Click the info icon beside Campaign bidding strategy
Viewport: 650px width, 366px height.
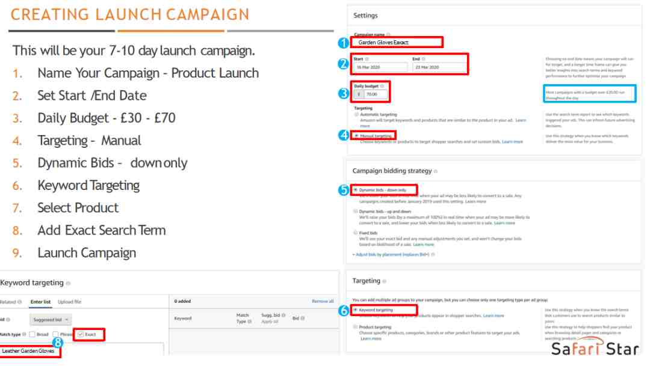coord(436,171)
